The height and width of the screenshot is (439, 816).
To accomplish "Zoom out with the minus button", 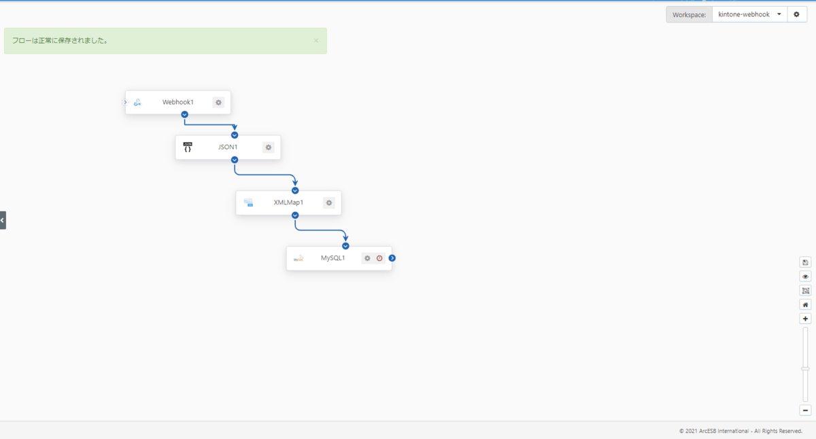I will (806, 410).
